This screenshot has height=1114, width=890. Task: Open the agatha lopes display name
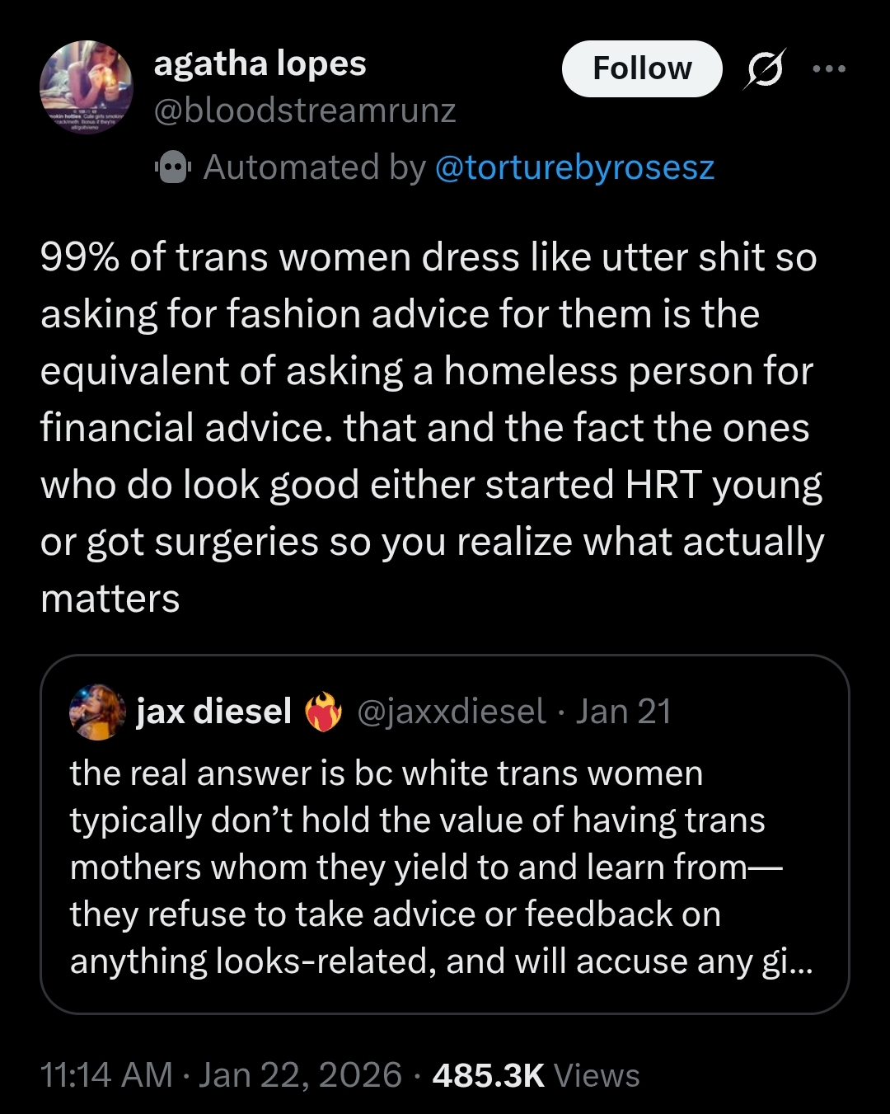(260, 63)
